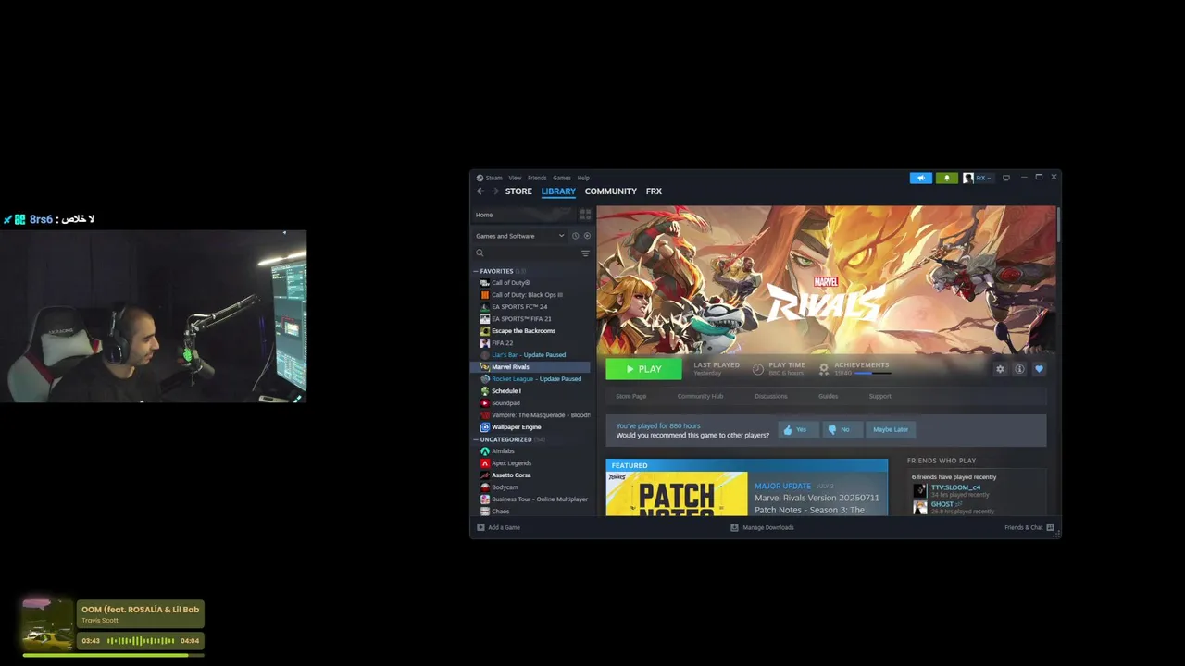The height and width of the screenshot is (666, 1185).
Task: Click the song progress bar in music widget
Action: (113, 655)
